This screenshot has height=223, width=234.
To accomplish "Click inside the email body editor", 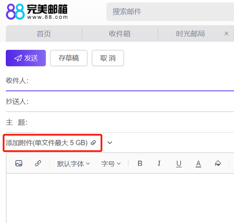I will (120, 198).
